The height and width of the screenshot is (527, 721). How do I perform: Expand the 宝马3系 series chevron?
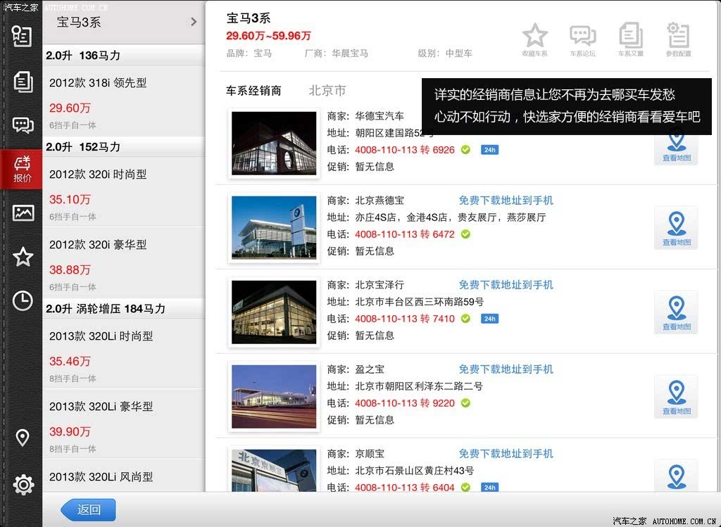[x=194, y=22]
